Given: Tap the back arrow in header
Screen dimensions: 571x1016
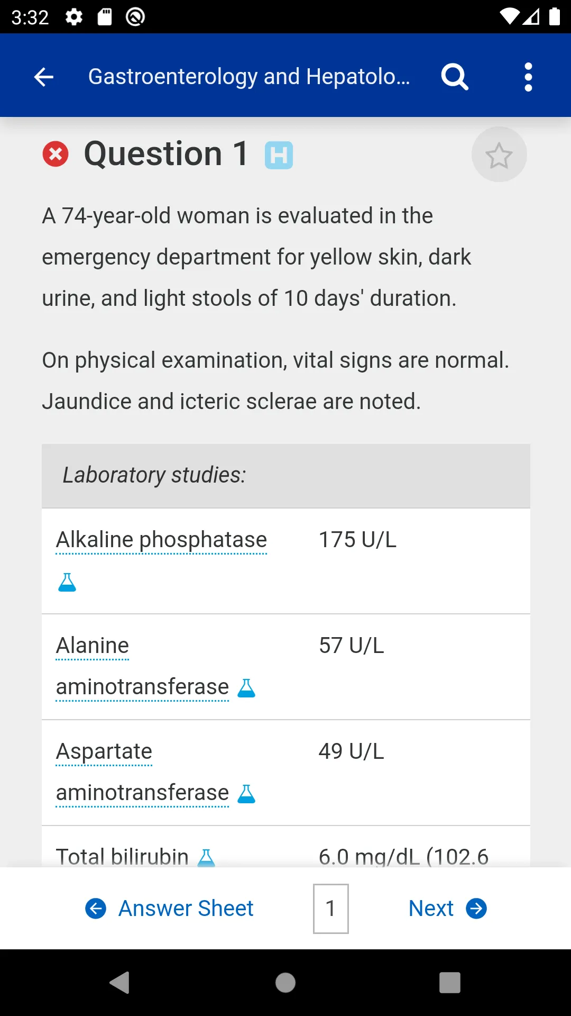Looking at the screenshot, I should click(44, 77).
